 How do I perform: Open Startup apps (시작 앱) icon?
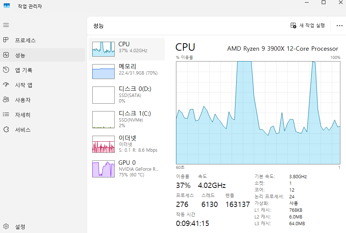6,85
